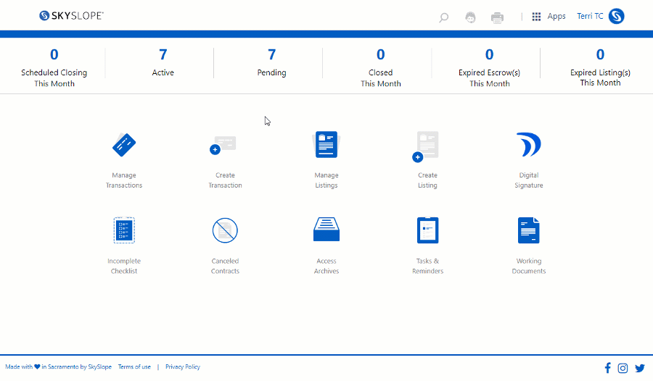View Expired Escrow(s) This Month count
This screenshot has width=653, height=381.
tap(489, 54)
